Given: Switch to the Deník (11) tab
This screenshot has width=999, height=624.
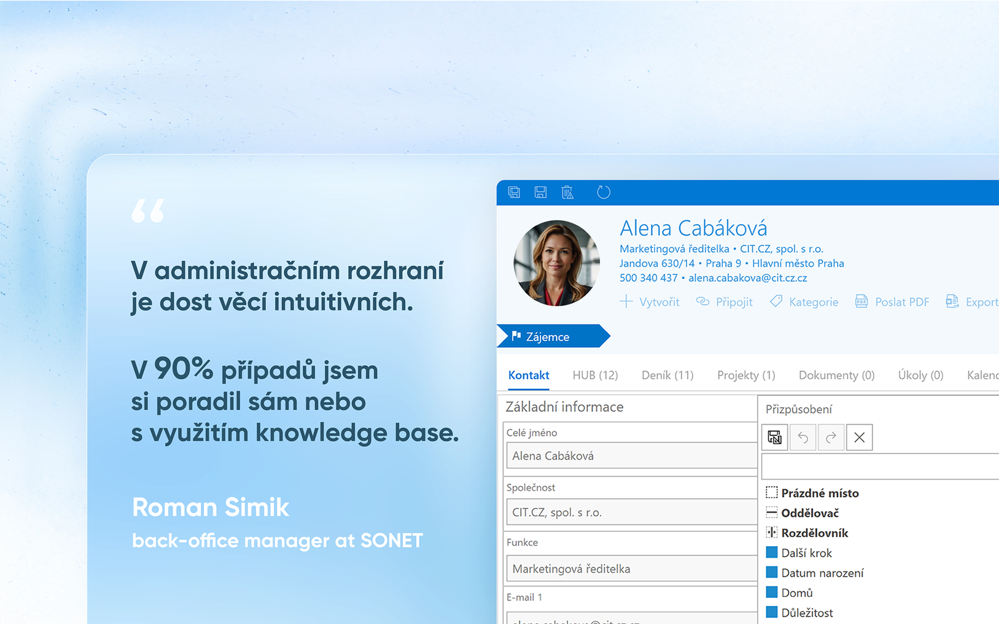Looking at the screenshot, I should click(x=667, y=375).
